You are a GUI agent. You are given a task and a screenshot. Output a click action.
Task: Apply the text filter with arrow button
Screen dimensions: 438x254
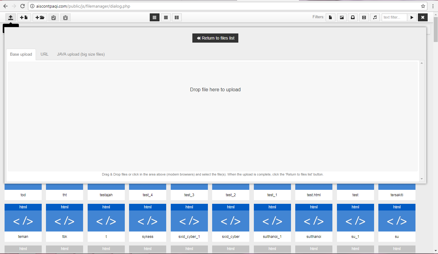click(x=412, y=17)
